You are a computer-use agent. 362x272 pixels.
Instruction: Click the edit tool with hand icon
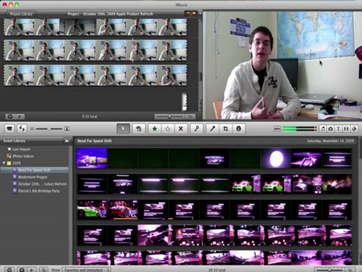pos(138,128)
